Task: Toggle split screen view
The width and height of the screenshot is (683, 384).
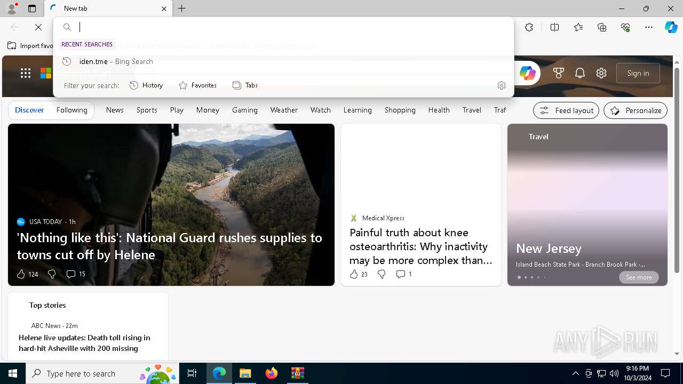Action: 554,27
